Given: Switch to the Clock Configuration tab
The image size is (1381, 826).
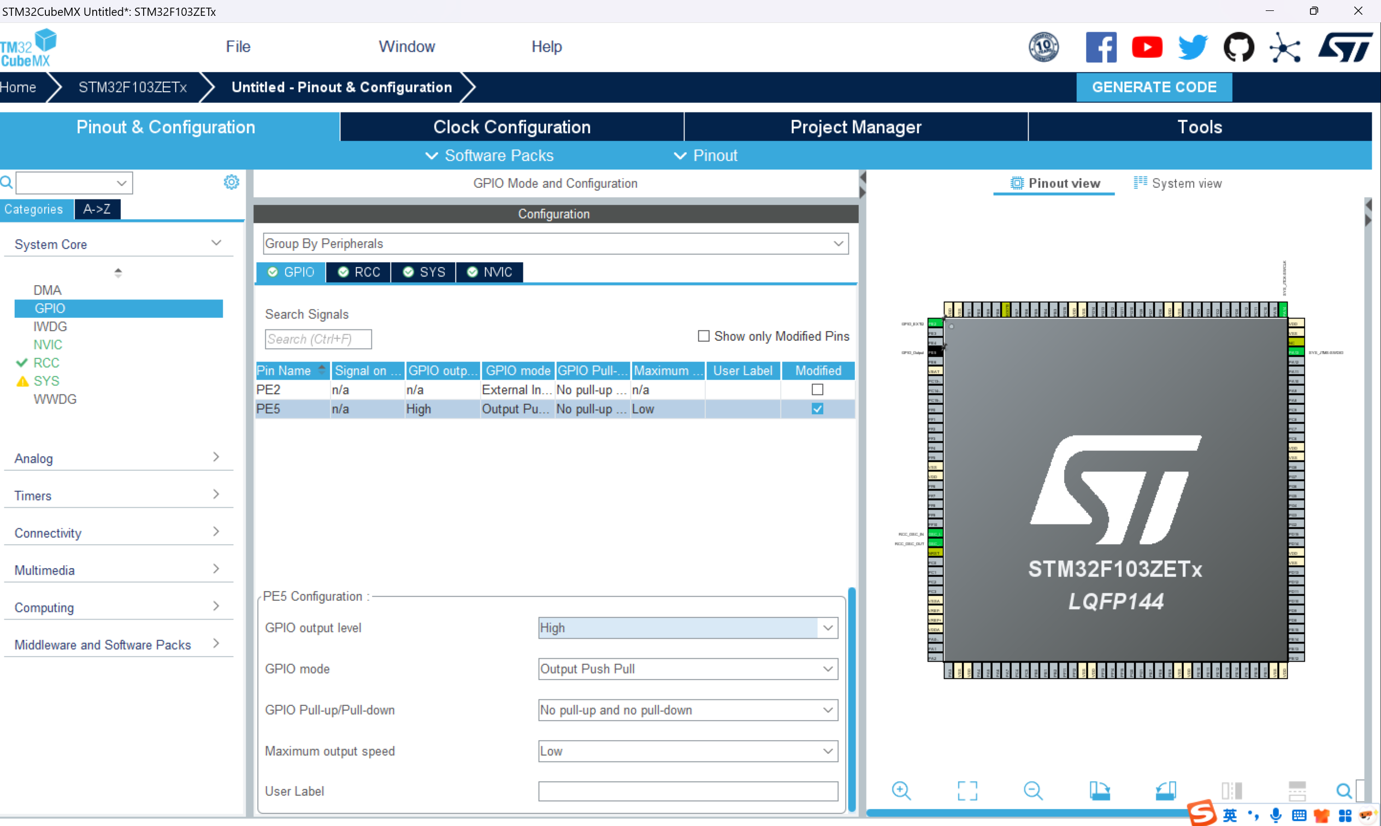Looking at the screenshot, I should pos(511,127).
